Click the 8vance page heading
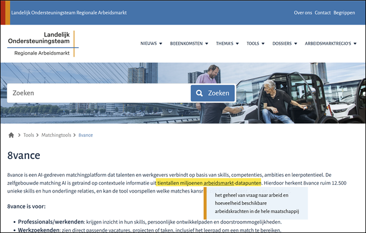This screenshot has height=233, width=366. [x=24, y=156]
